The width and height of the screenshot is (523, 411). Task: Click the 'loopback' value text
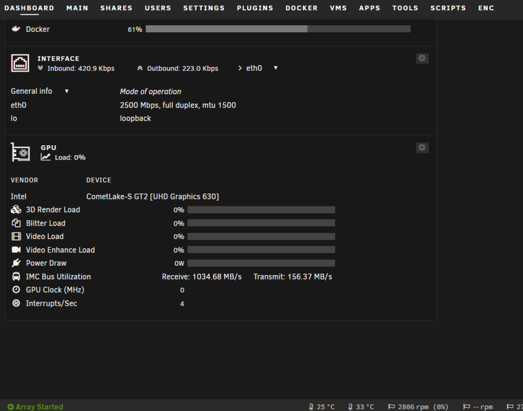[x=135, y=118]
